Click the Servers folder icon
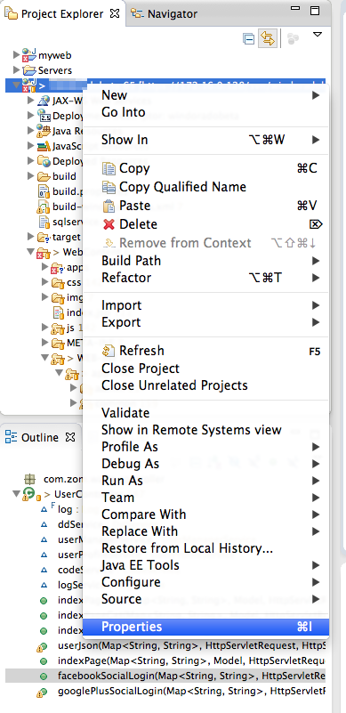The image size is (346, 713). (x=29, y=70)
